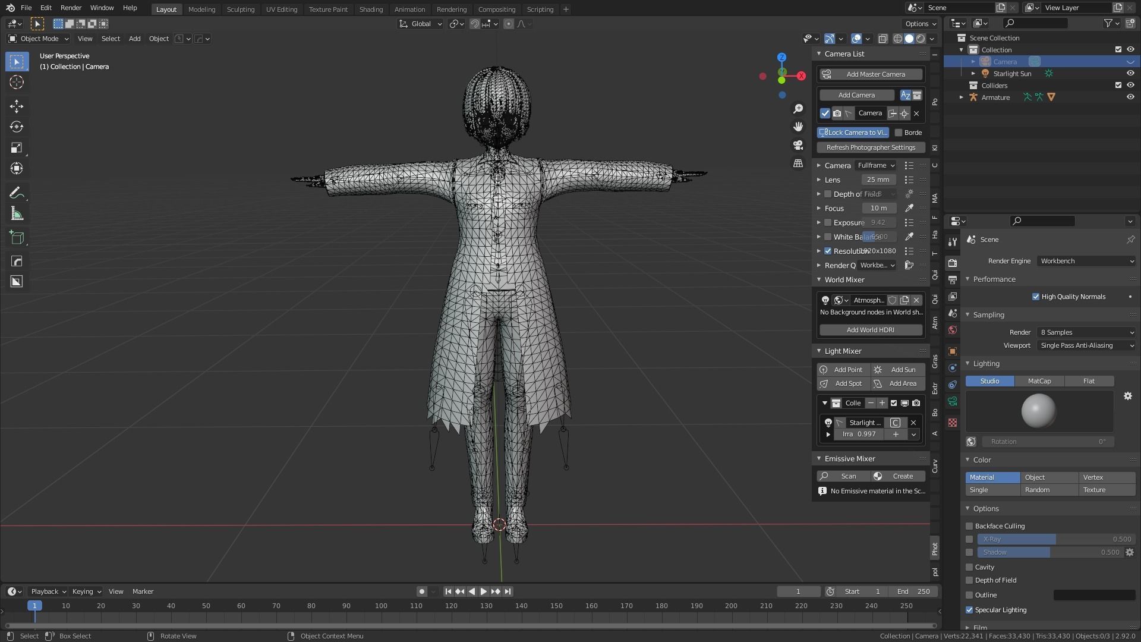1141x642 pixels.
Task: Hide Starlight Sun in viewport
Action: coord(1130,73)
